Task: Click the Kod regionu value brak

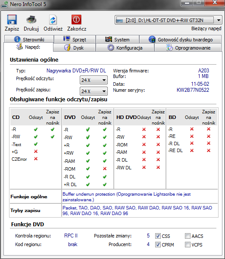Action: (x=73, y=244)
